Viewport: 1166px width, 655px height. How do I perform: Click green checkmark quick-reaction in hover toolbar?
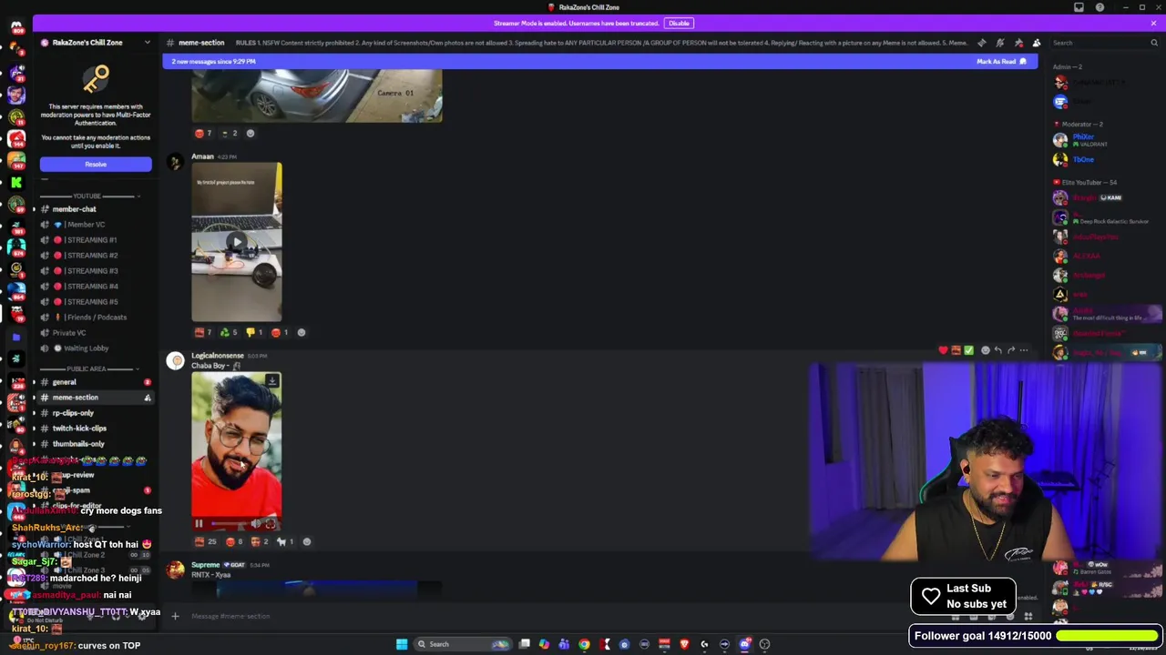tap(968, 350)
